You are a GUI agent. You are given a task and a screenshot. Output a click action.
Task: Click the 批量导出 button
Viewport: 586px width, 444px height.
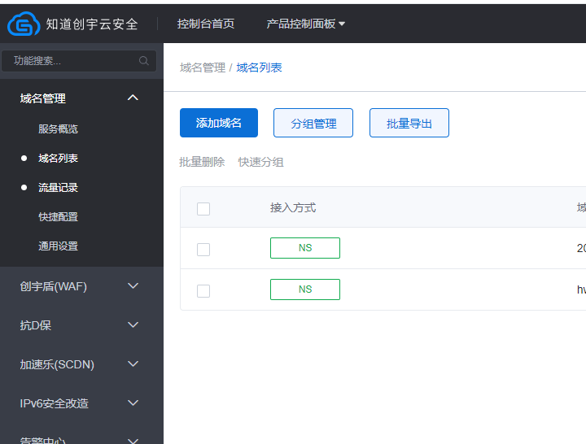pos(409,123)
